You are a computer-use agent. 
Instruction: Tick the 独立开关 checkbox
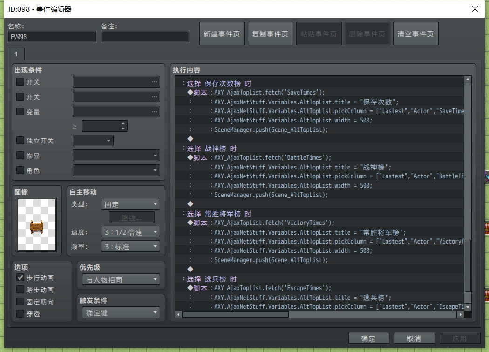tap(20, 141)
